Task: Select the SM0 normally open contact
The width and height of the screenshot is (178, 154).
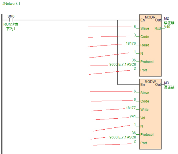Action: (x=11, y=20)
